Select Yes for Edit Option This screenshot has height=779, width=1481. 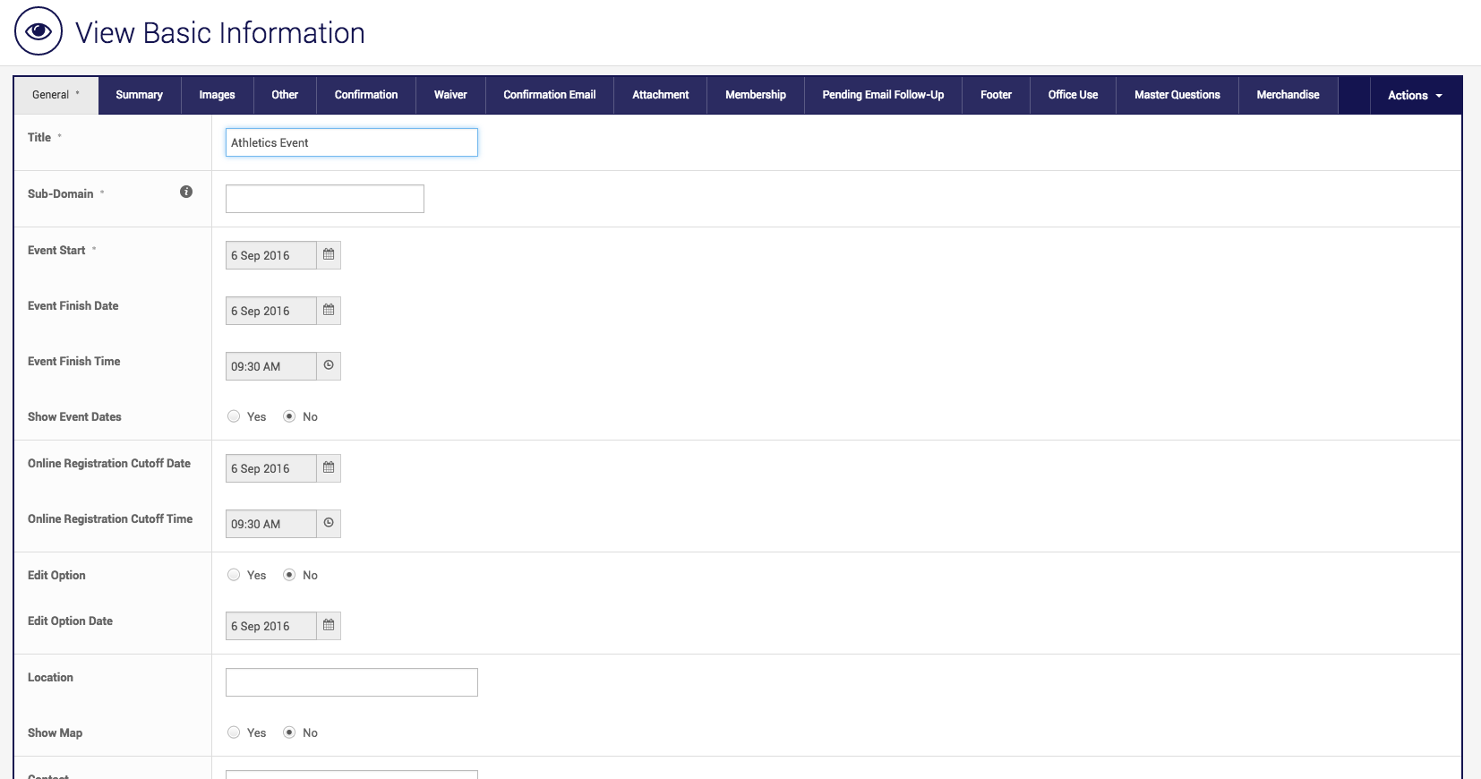tap(234, 575)
